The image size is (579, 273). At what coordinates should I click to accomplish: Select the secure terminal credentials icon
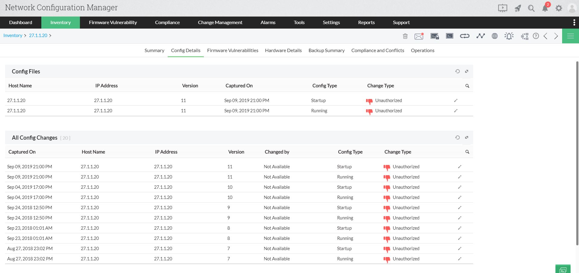coord(435,36)
